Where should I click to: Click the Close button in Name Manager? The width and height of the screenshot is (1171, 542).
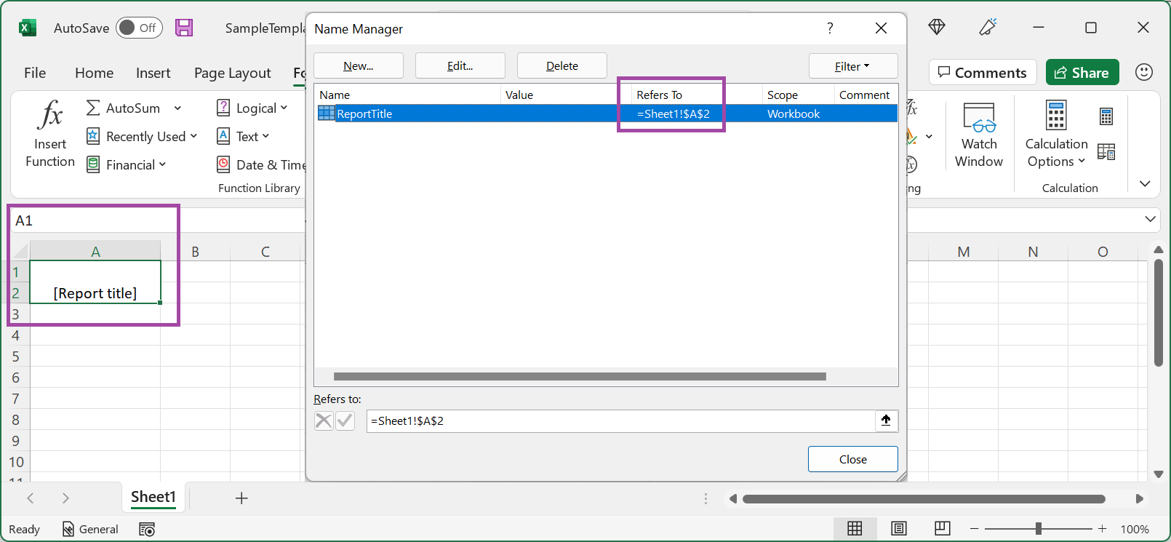coord(852,459)
